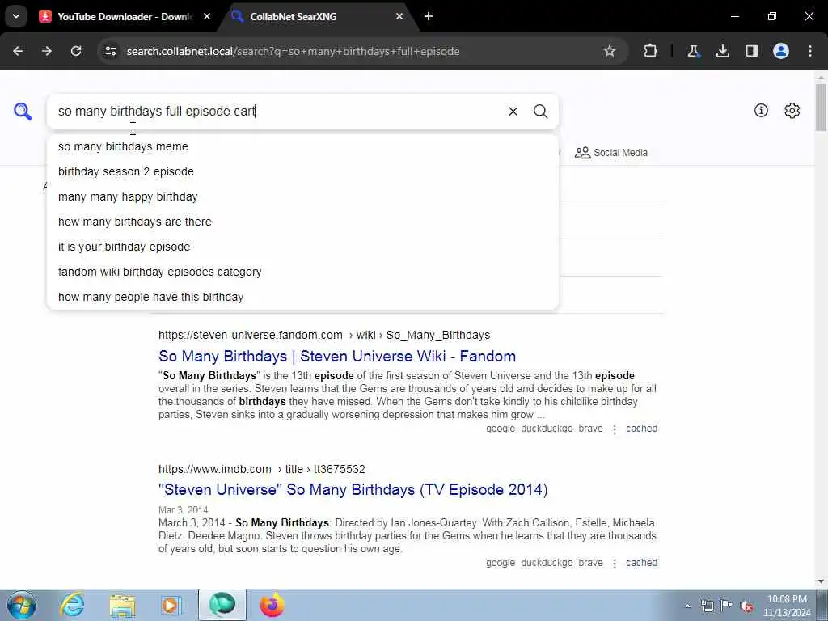The image size is (828, 621).
Task: Submit search with magnifier button
Action: coord(540,112)
